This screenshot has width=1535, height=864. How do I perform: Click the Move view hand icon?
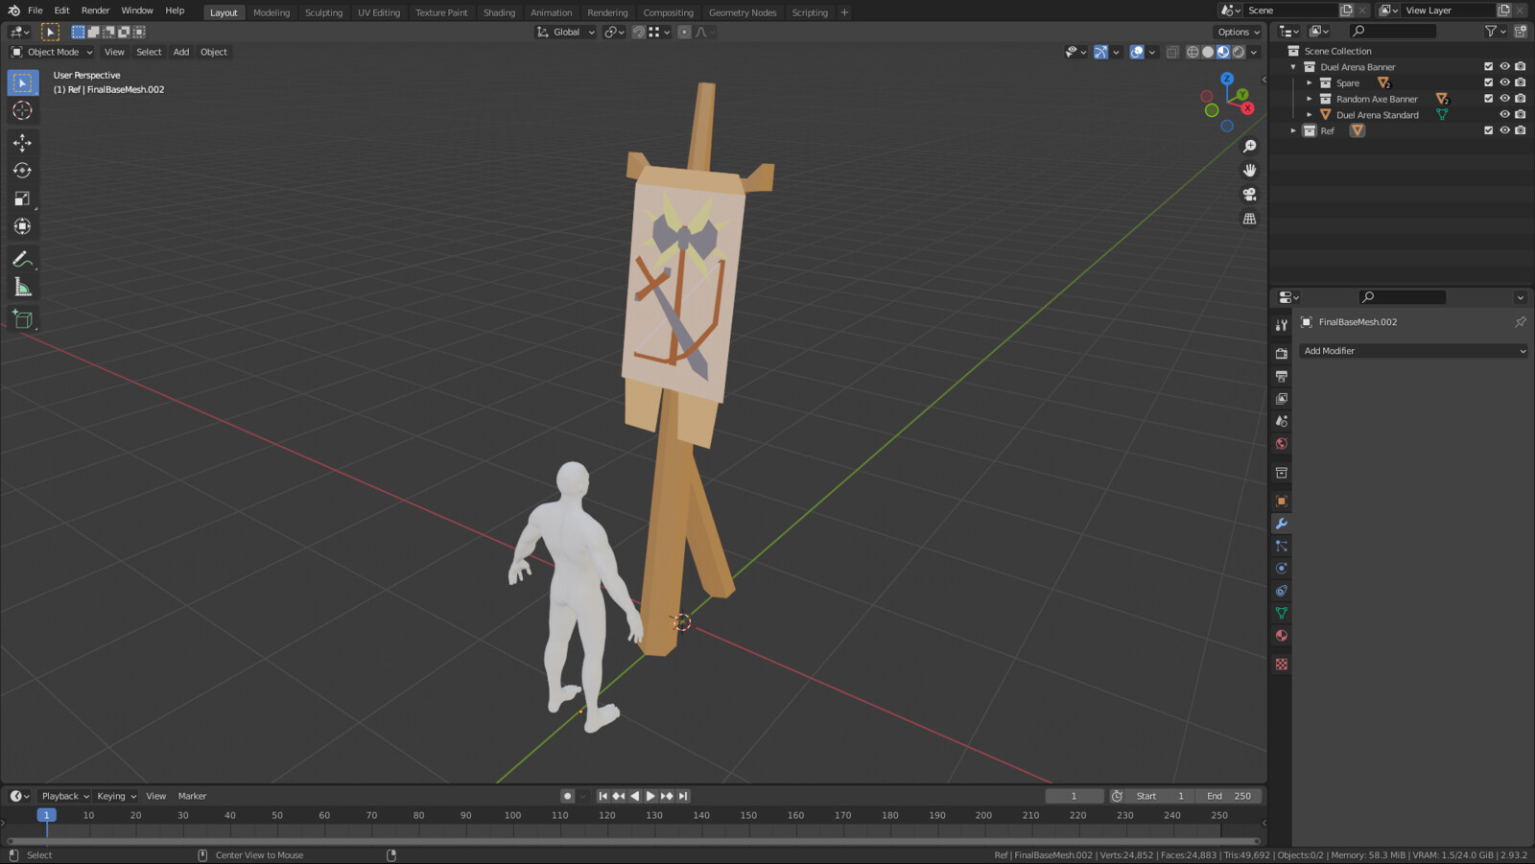coord(1249,170)
